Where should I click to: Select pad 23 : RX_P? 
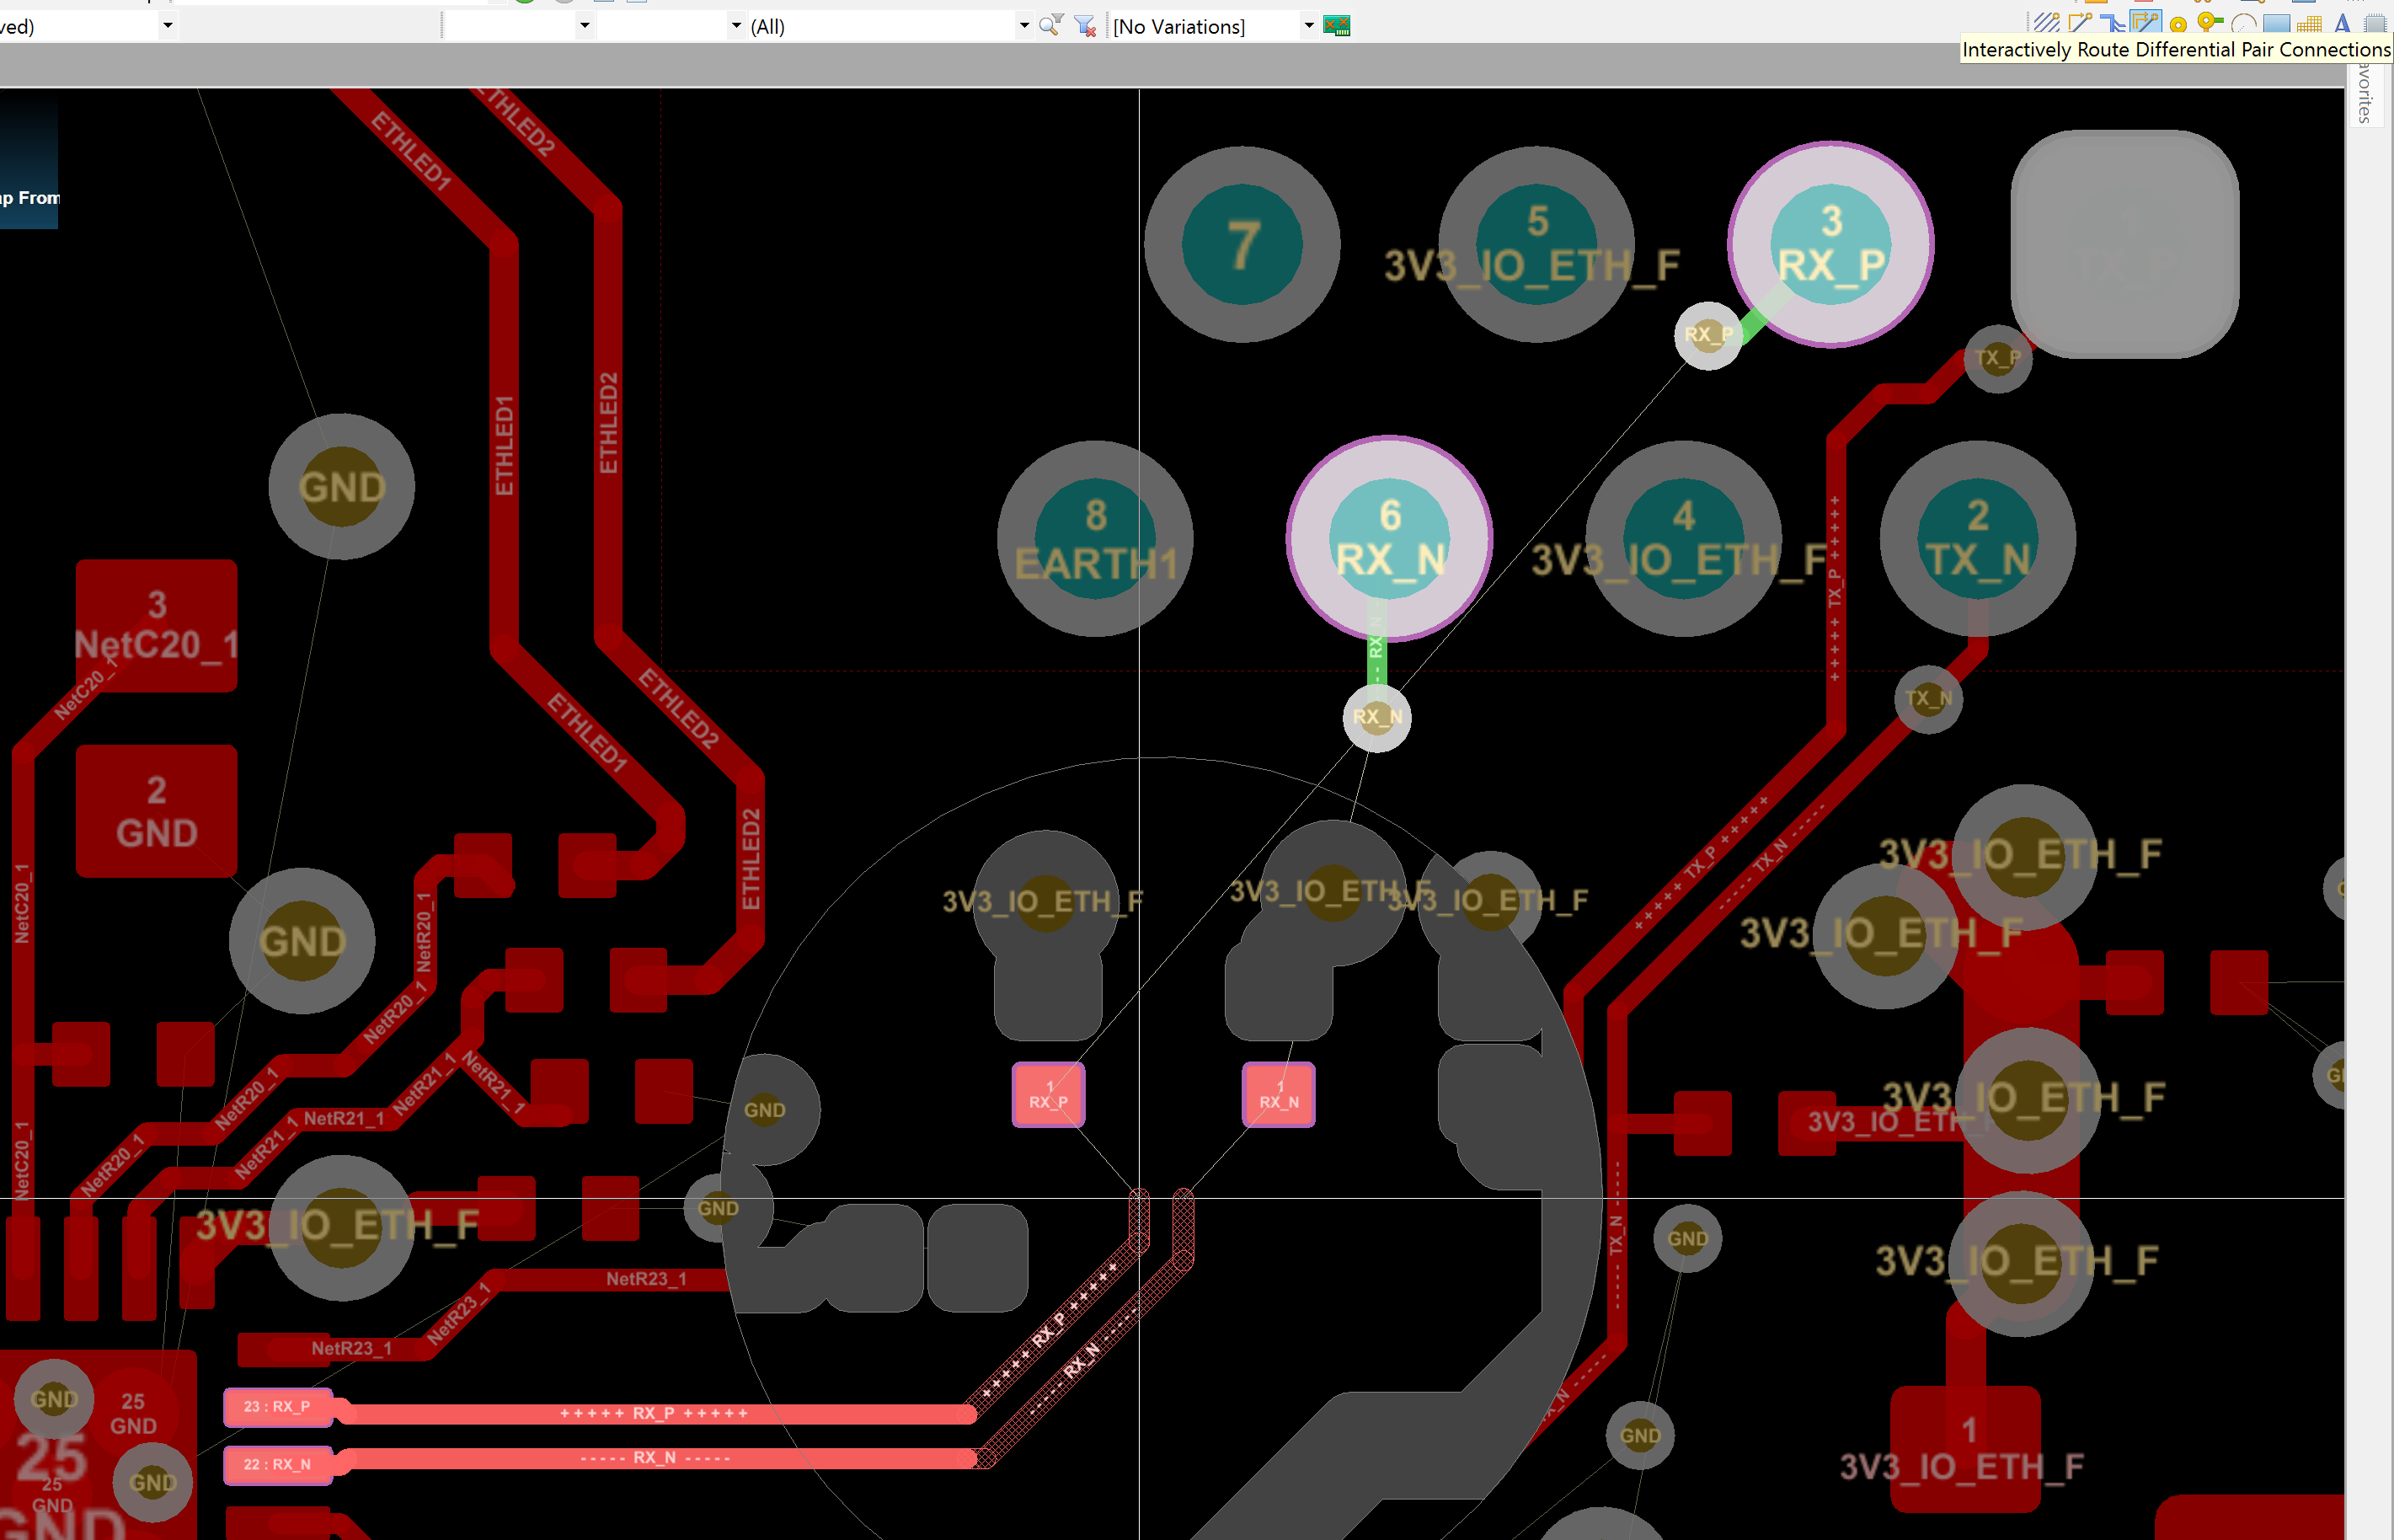[x=278, y=1407]
